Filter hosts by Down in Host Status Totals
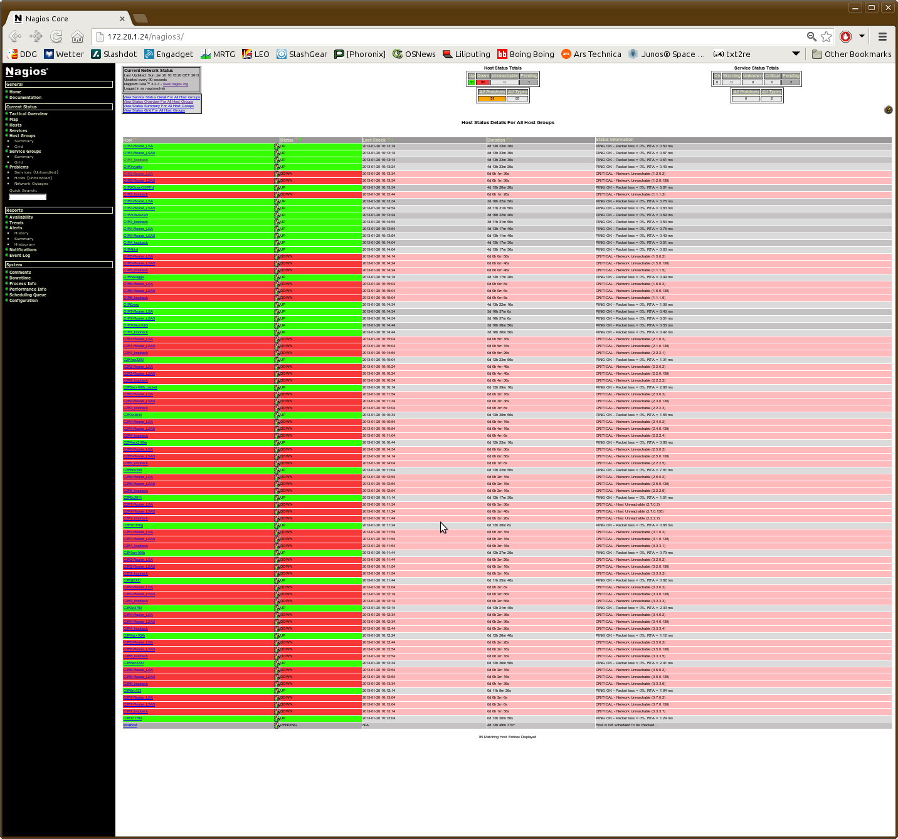Image resolution: width=898 pixels, height=839 pixels. (483, 76)
